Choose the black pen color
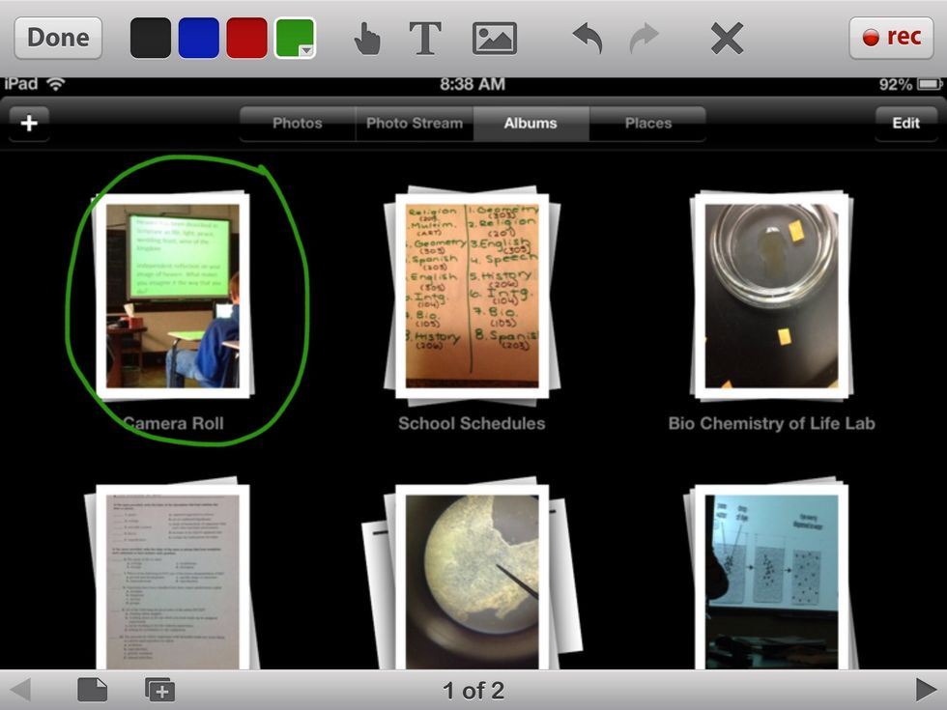Image resolution: width=947 pixels, height=710 pixels. point(151,38)
